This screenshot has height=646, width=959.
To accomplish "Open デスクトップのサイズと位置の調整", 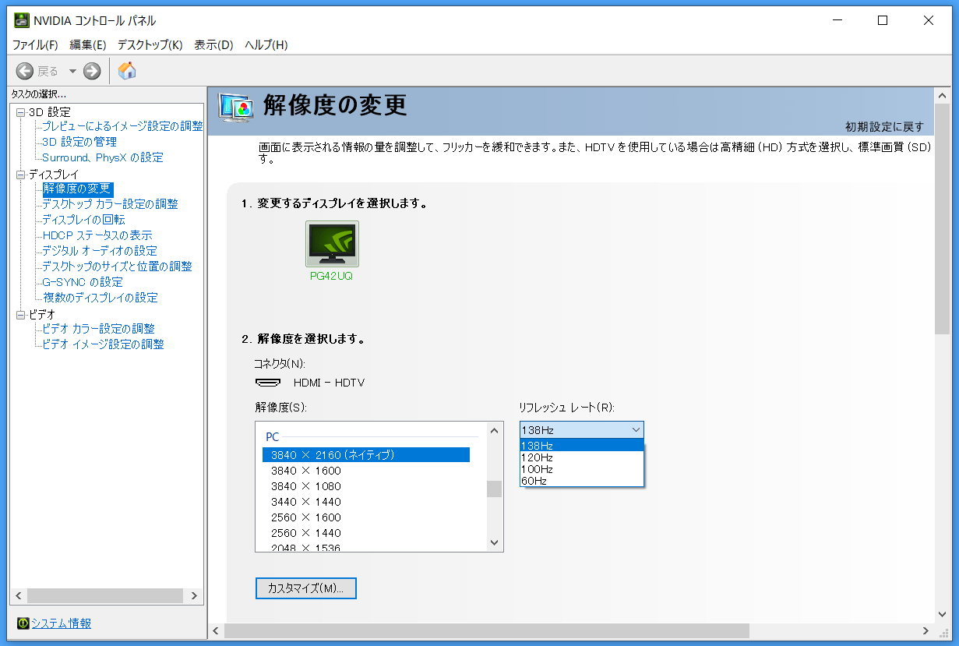I will point(117,267).
